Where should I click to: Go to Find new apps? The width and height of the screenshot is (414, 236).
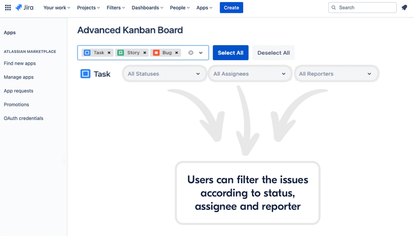[20, 63]
